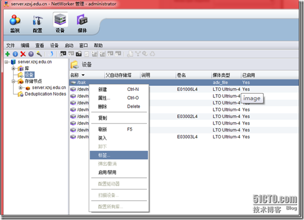Click the recycle-arrows toolbar icon
This screenshot has width=304, height=220.
point(152,54)
